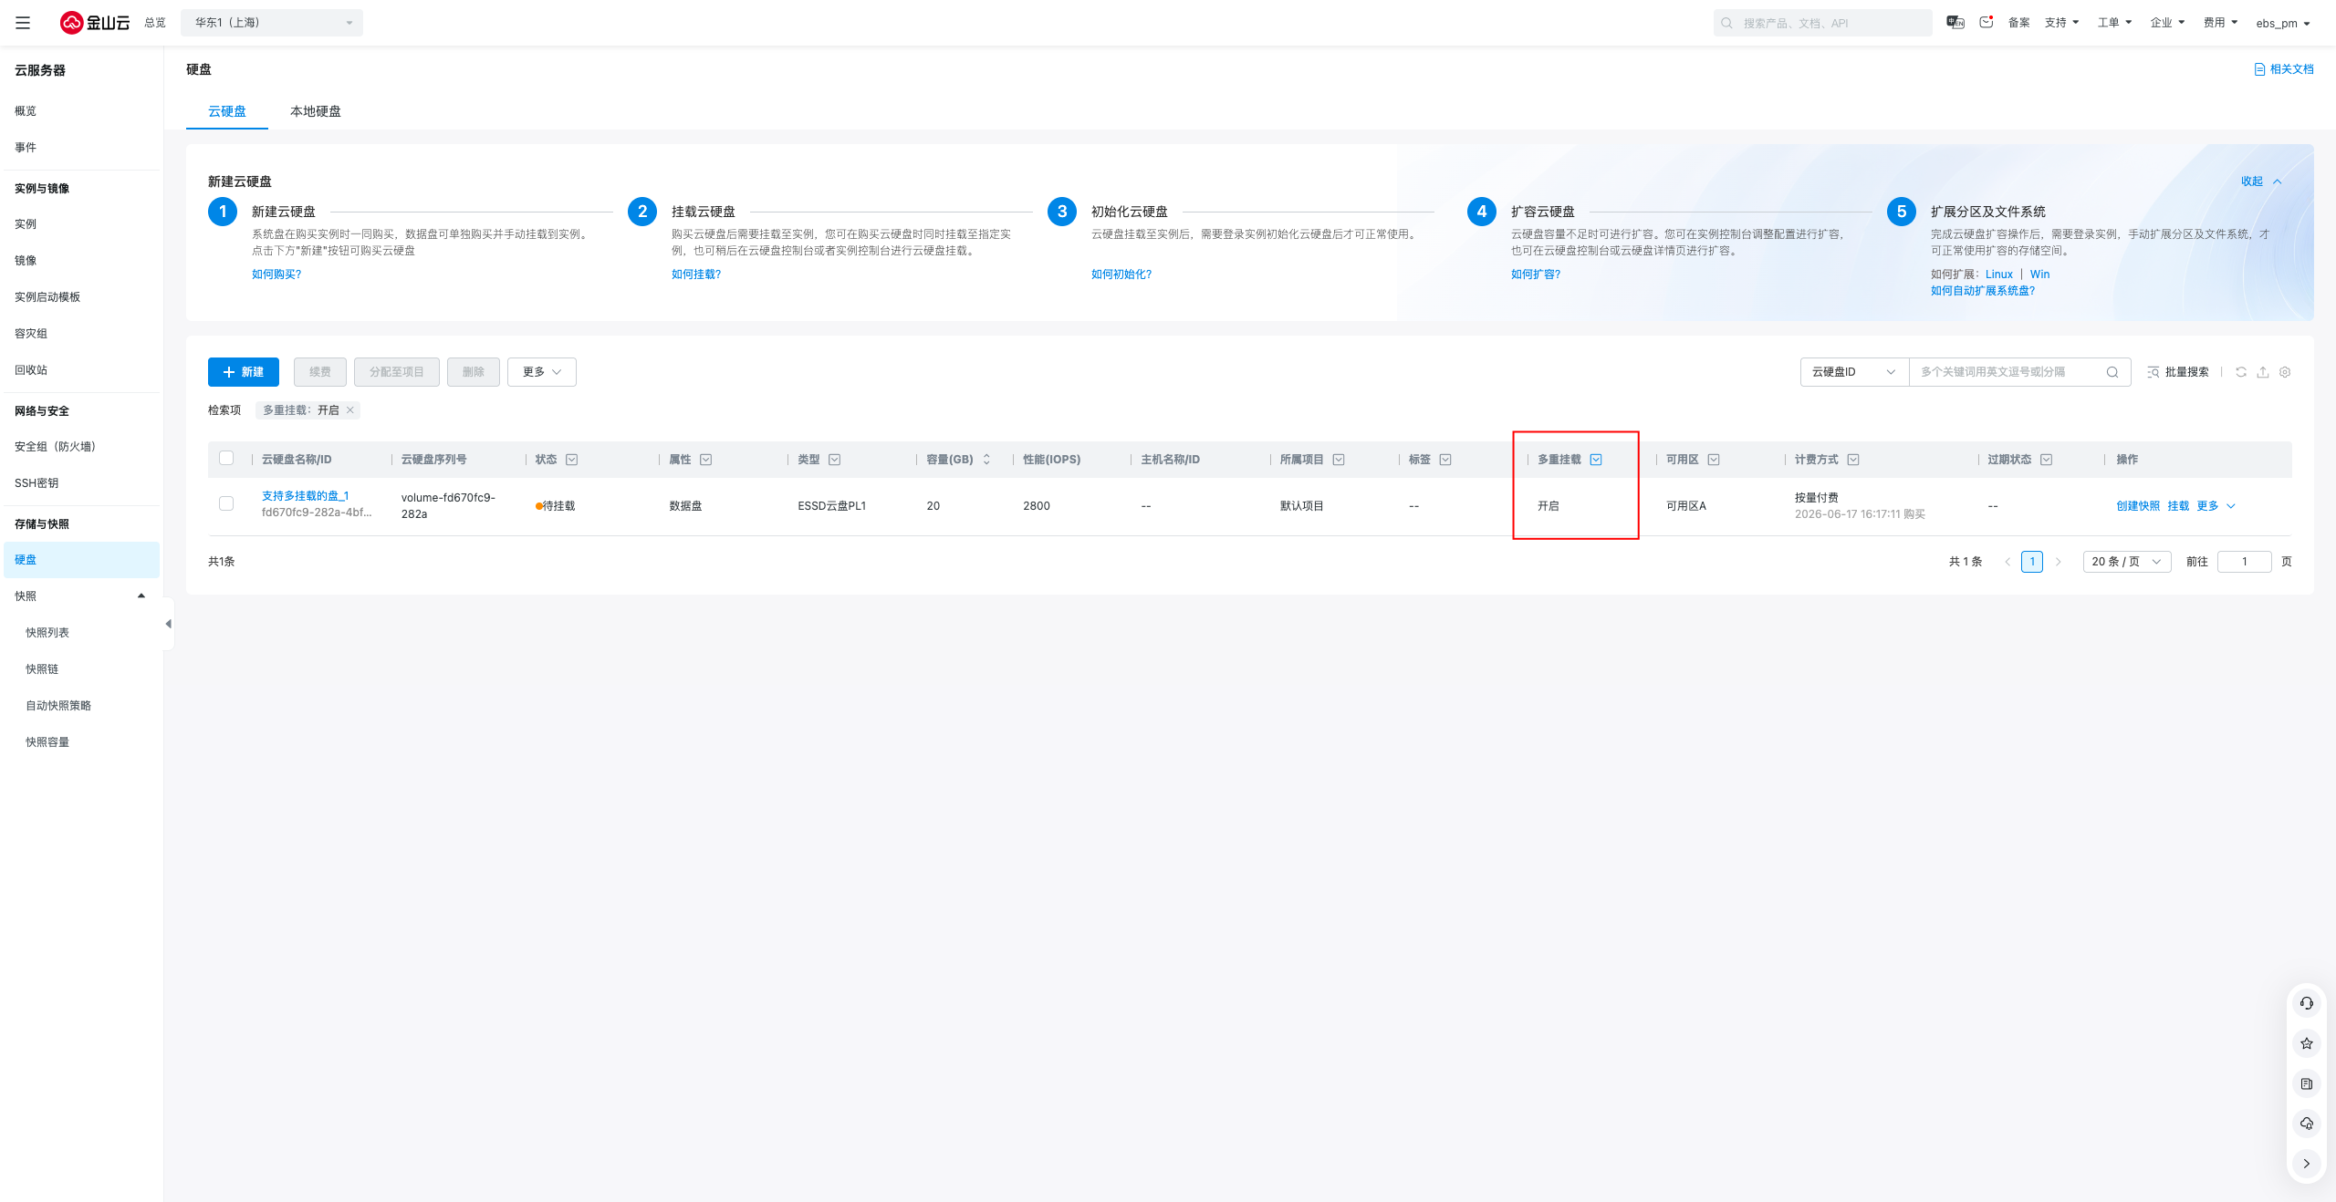Open customer service headset icon

(2307, 1003)
